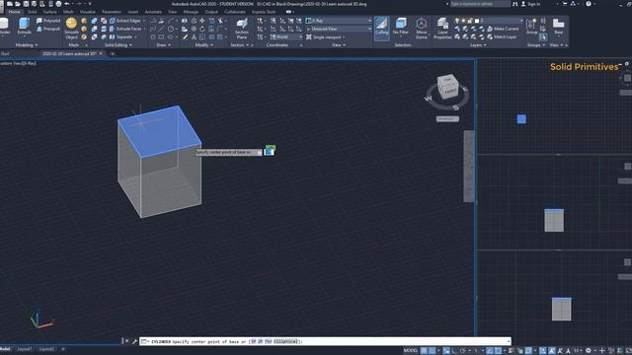Viewport: 632px width, 355px height.
Task: Click the navigation bar on viewport edge
Action: pos(469,166)
